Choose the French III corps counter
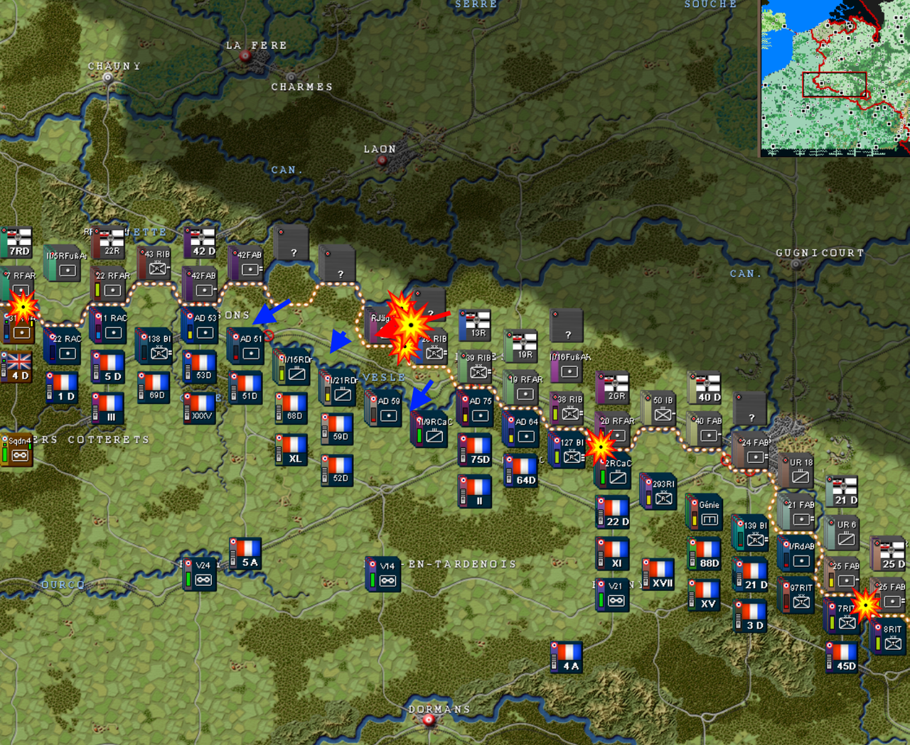 point(109,408)
